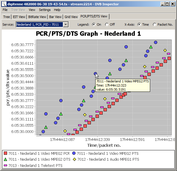Select Time for the X-Axis

[139, 25]
